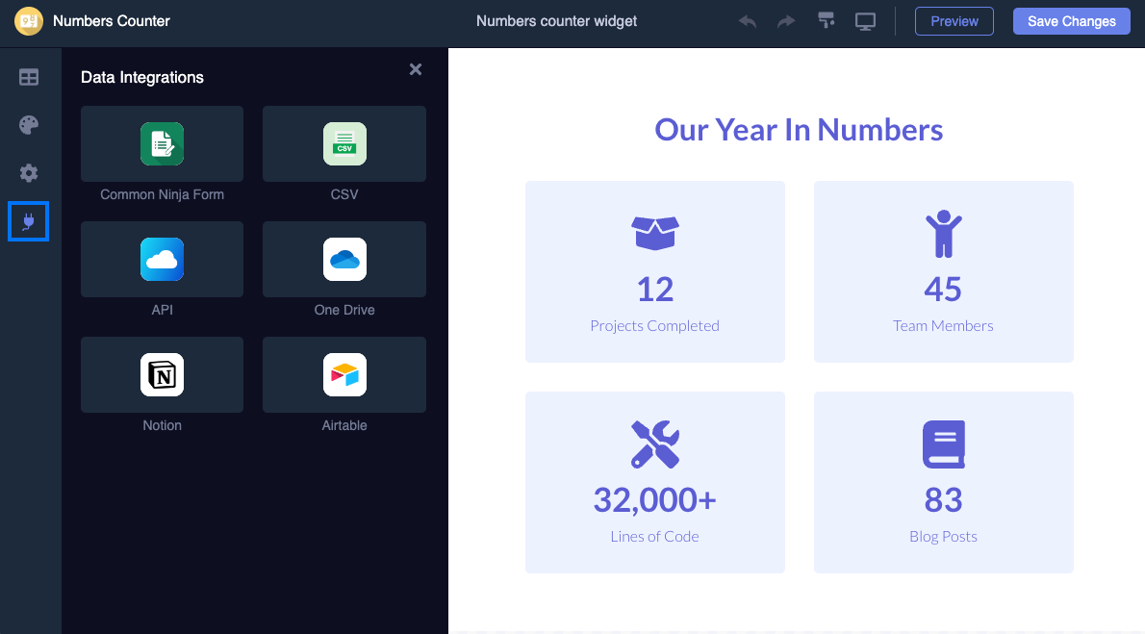This screenshot has width=1145, height=634.
Task: Choose the API cloud integration
Action: click(x=162, y=260)
